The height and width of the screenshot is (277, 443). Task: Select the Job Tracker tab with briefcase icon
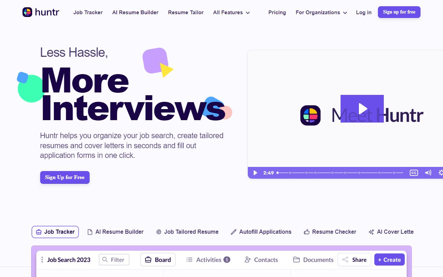coord(39,232)
